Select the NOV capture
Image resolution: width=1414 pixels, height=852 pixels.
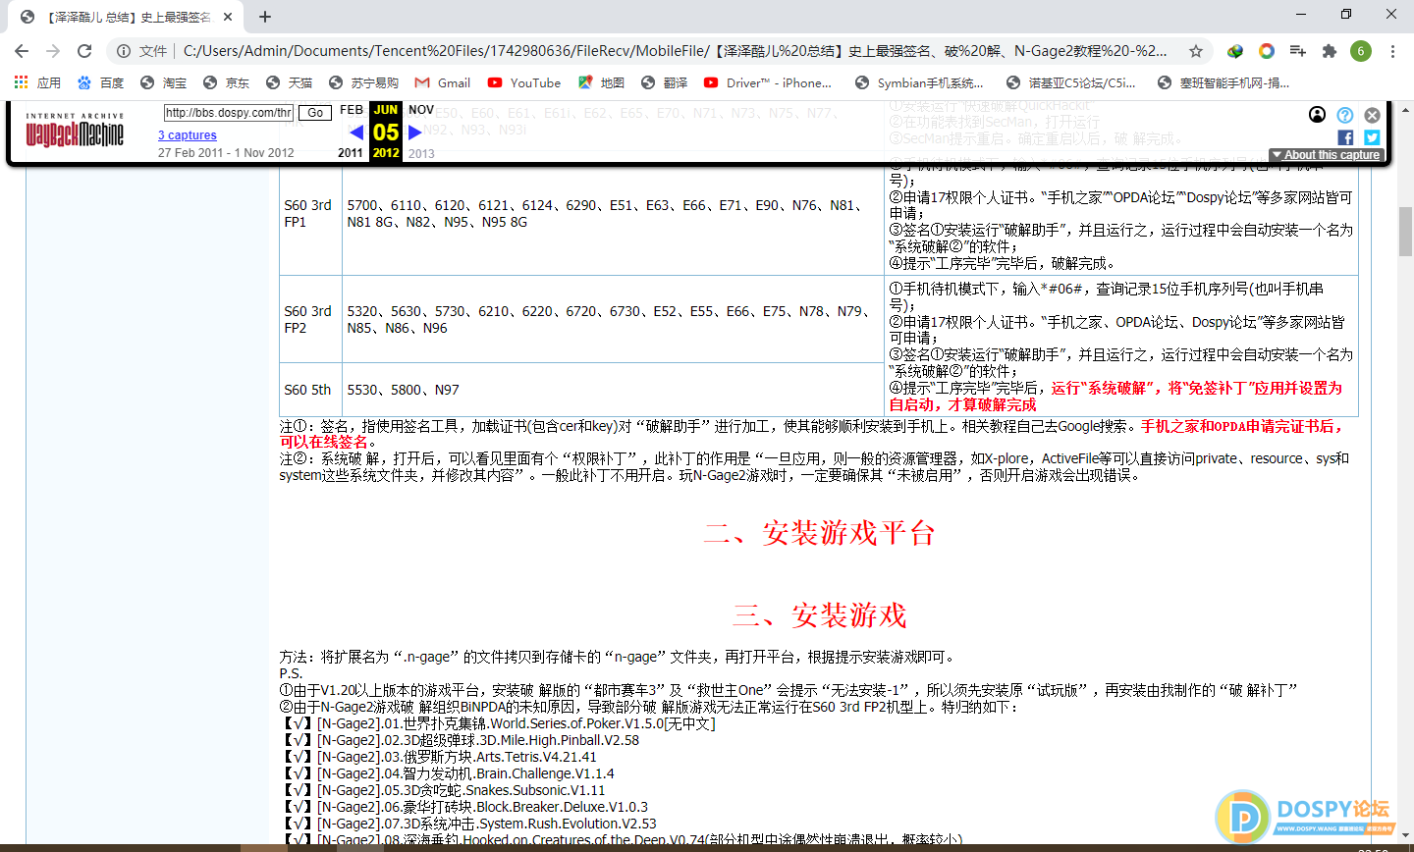pos(421,110)
